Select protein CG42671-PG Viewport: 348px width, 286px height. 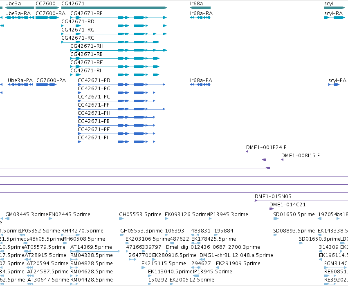coord(94,89)
